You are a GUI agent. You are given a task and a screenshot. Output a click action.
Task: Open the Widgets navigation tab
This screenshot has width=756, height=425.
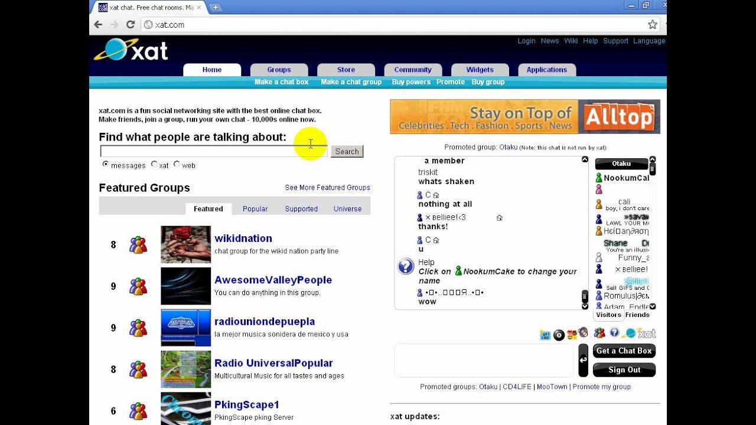480,70
